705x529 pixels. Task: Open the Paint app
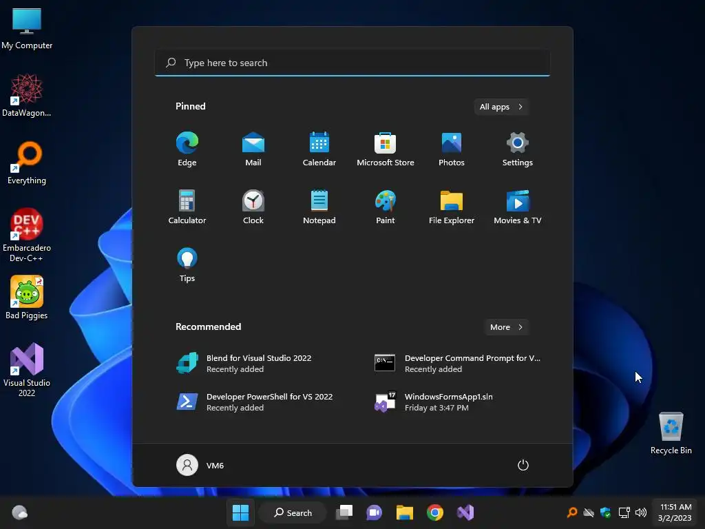(386, 207)
